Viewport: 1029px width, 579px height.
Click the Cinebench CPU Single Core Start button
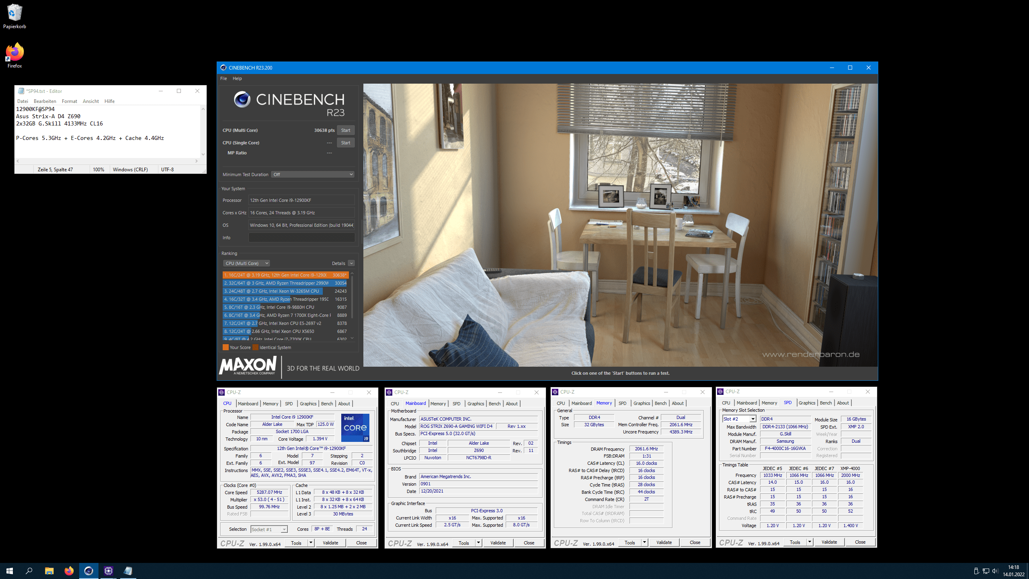click(x=346, y=142)
